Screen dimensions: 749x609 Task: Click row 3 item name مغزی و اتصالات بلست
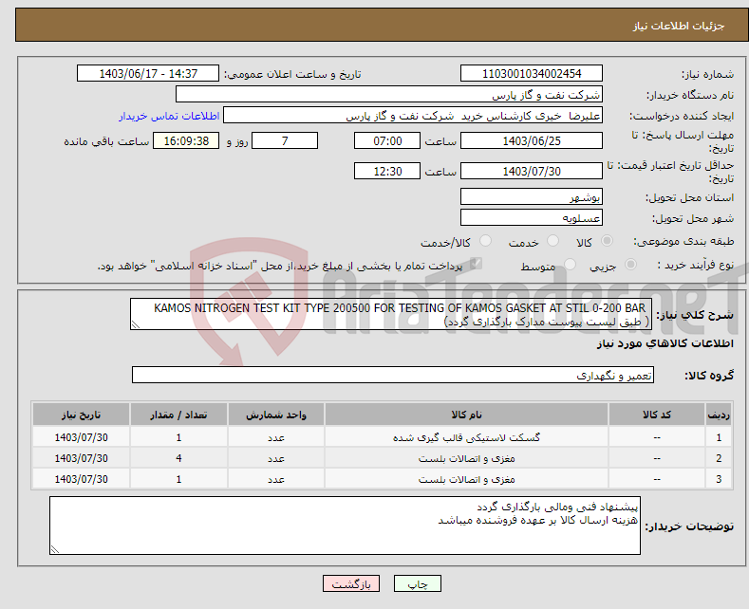[x=466, y=479]
